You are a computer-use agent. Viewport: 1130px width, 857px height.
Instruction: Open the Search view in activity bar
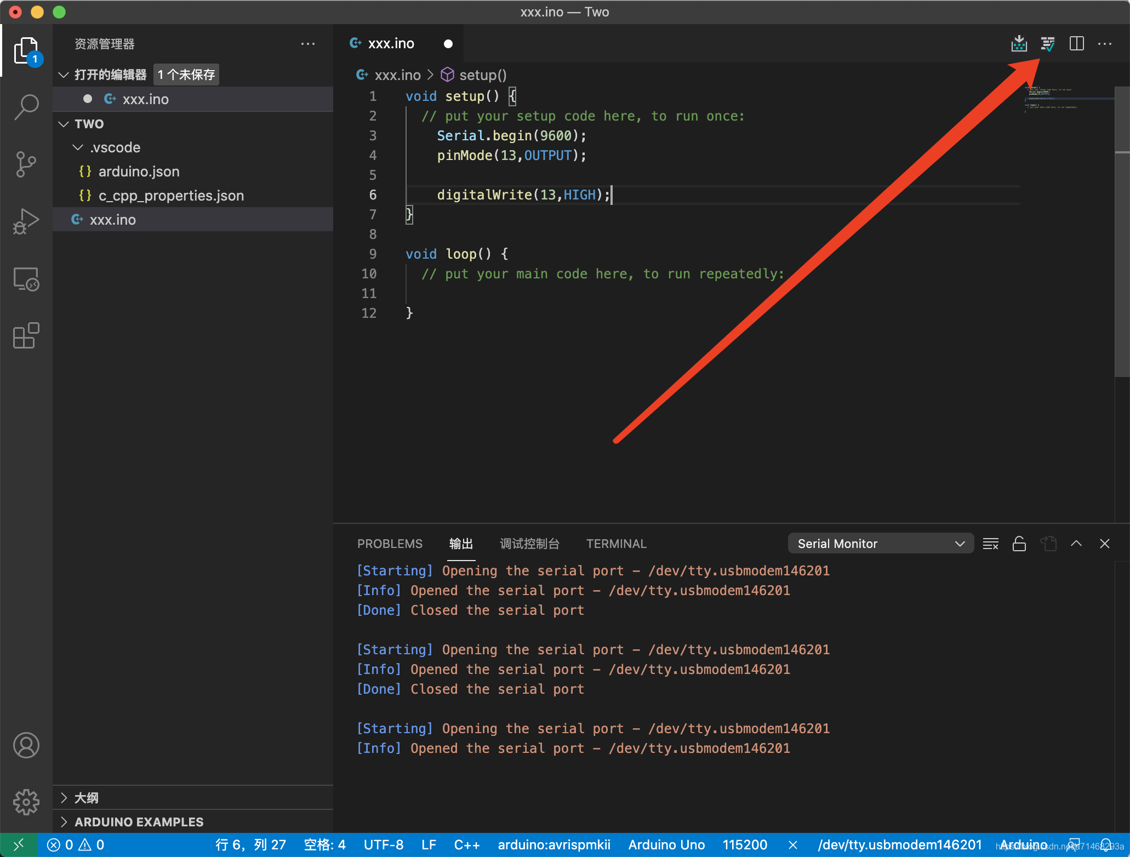[x=26, y=107]
